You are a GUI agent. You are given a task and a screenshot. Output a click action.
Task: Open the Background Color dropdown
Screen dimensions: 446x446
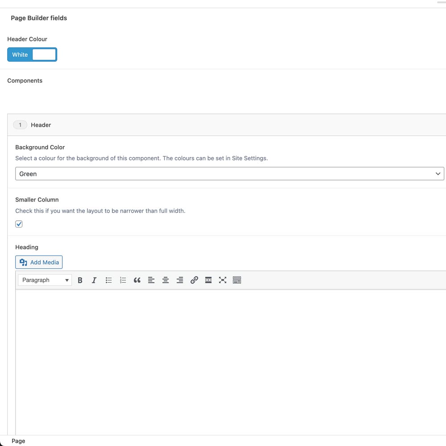pyautogui.click(x=230, y=173)
